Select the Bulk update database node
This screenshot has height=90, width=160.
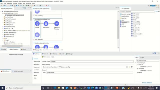[46, 24]
